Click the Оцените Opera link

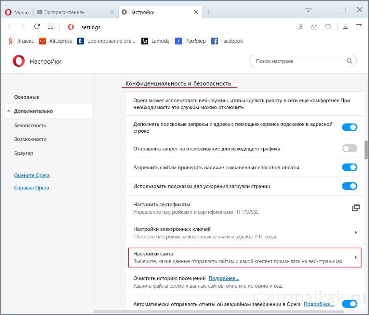pyautogui.click(x=32, y=175)
